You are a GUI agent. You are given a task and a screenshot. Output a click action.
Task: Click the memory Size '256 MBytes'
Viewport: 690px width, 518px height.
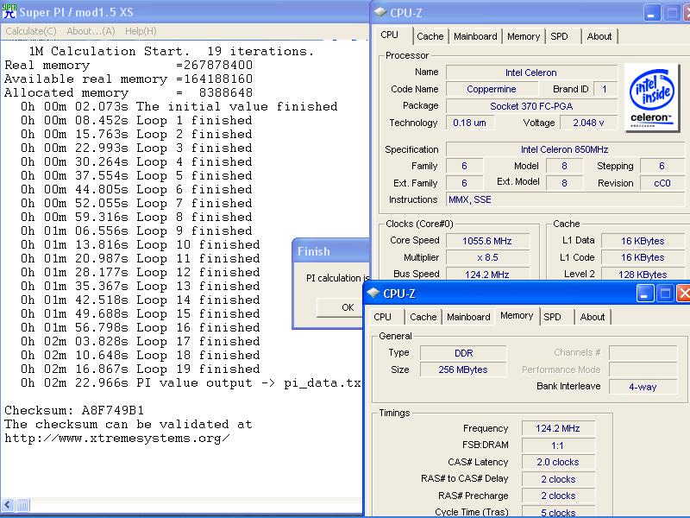tap(463, 370)
